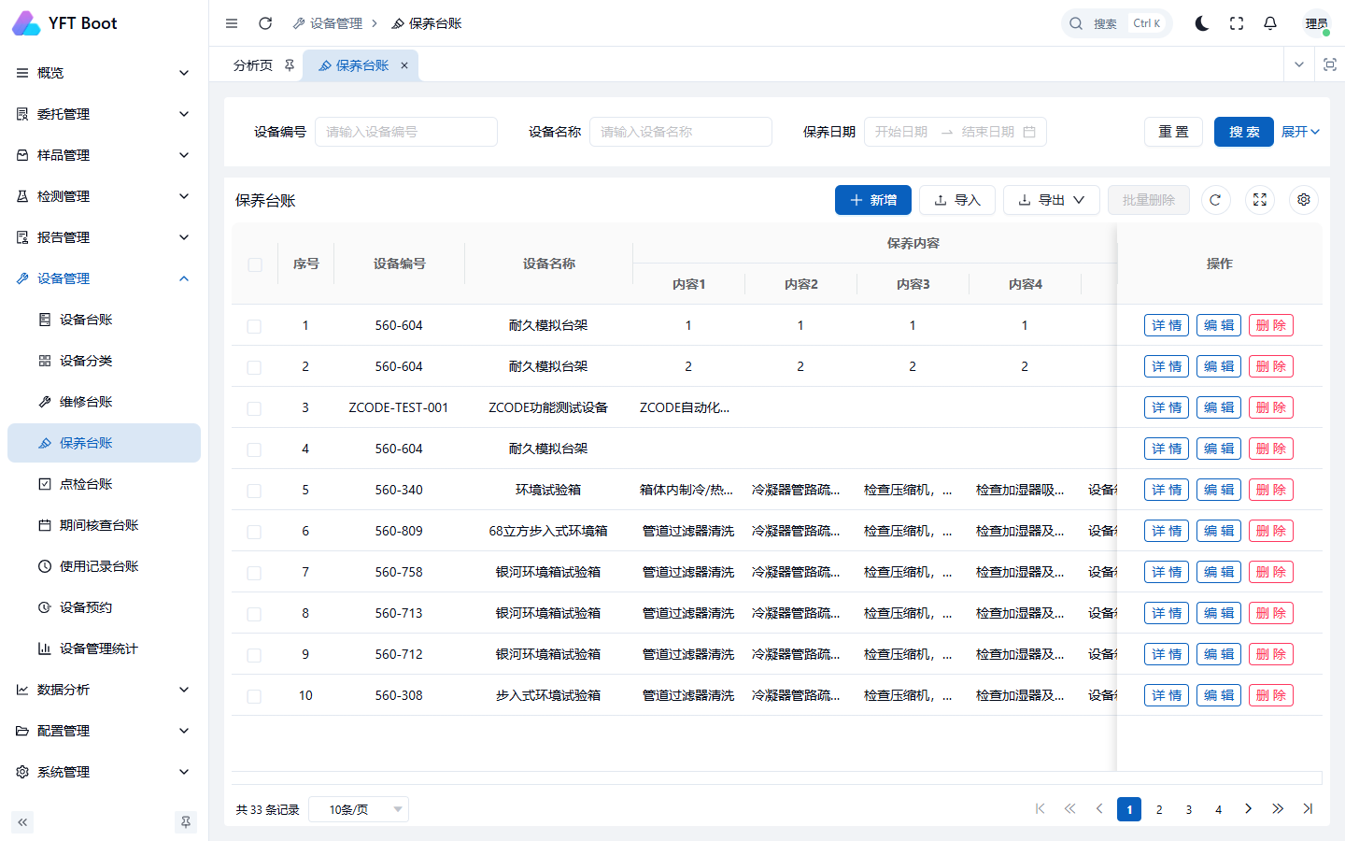Jump to first page of results
The image size is (1345, 841).
coord(1040,809)
